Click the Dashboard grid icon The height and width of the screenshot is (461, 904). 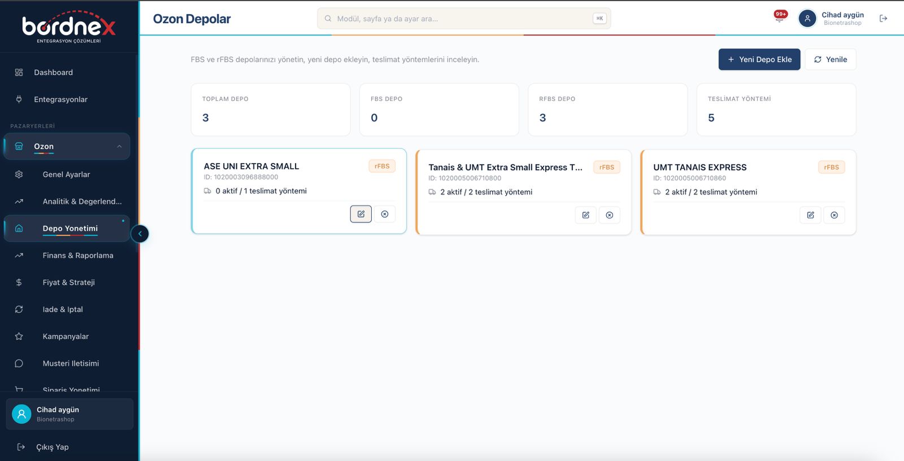pos(19,72)
